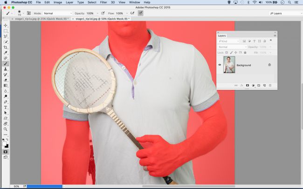Toggle Quick Mask mode in toolbar

coord(6,152)
